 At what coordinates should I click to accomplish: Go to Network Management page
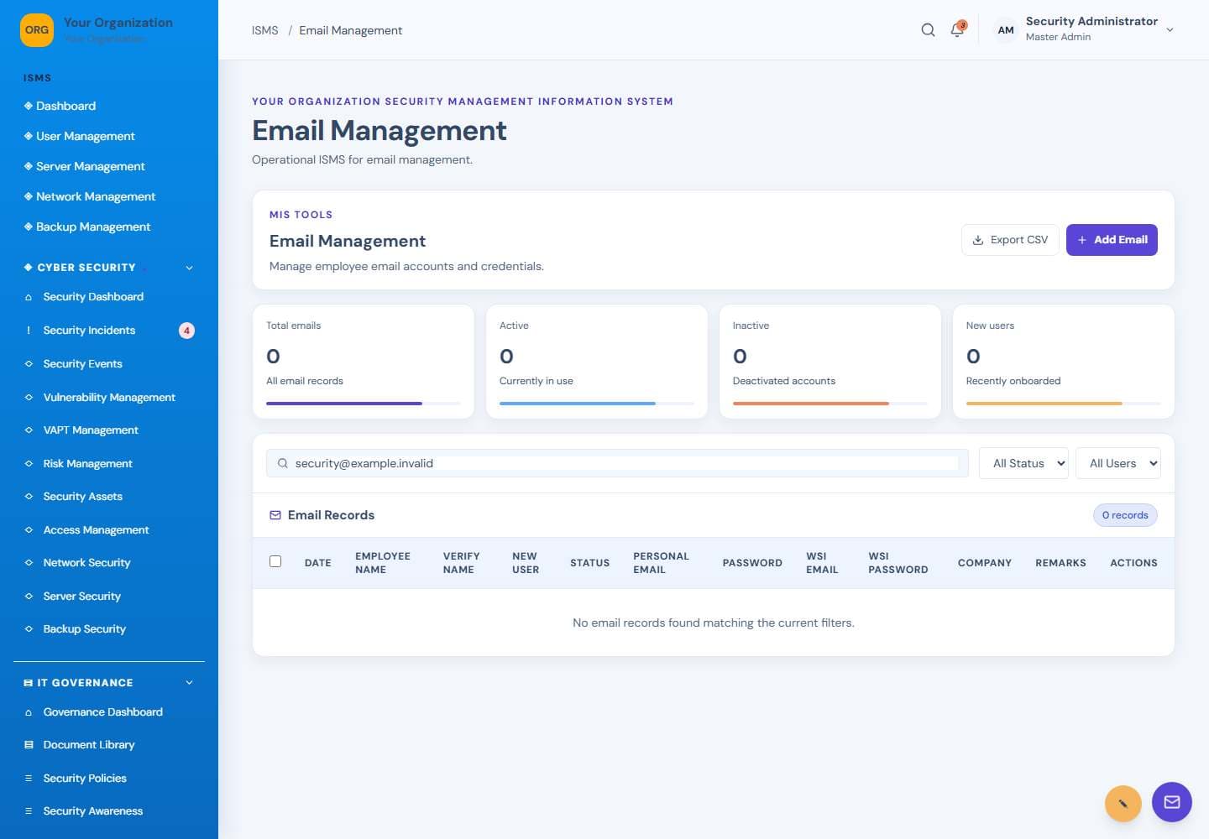[x=96, y=196]
